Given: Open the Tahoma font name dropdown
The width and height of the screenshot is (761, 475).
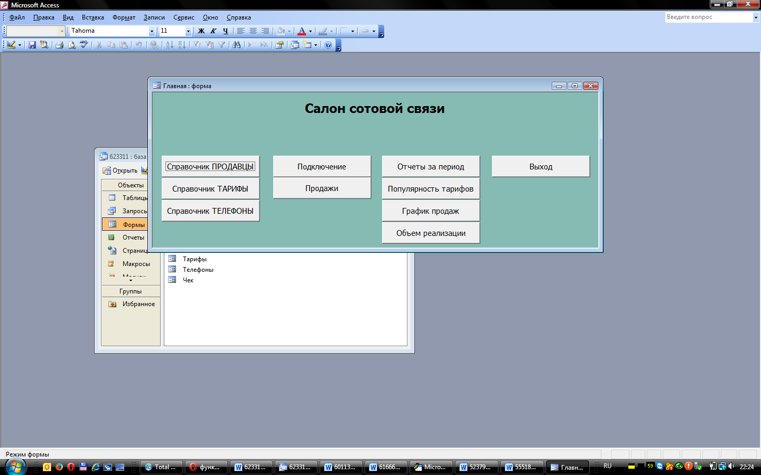Looking at the screenshot, I should (152, 31).
